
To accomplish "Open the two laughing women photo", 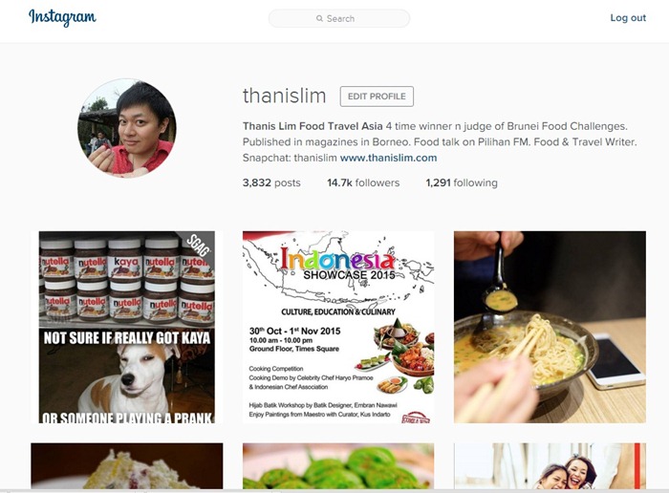I will 550,465.
